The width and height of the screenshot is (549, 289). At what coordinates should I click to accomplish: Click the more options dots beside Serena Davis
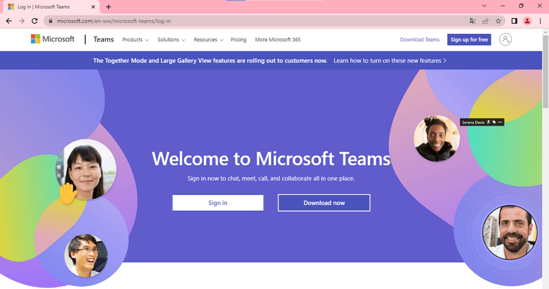[x=500, y=122]
